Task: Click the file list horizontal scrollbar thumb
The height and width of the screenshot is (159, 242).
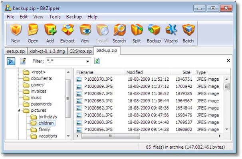Action: click(111, 136)
